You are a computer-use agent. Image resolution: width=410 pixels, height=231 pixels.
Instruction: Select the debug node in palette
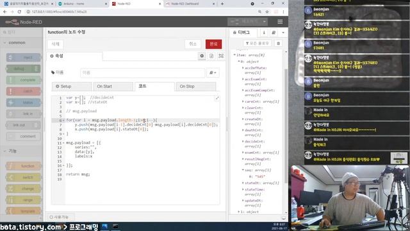[x=24, y=69]
